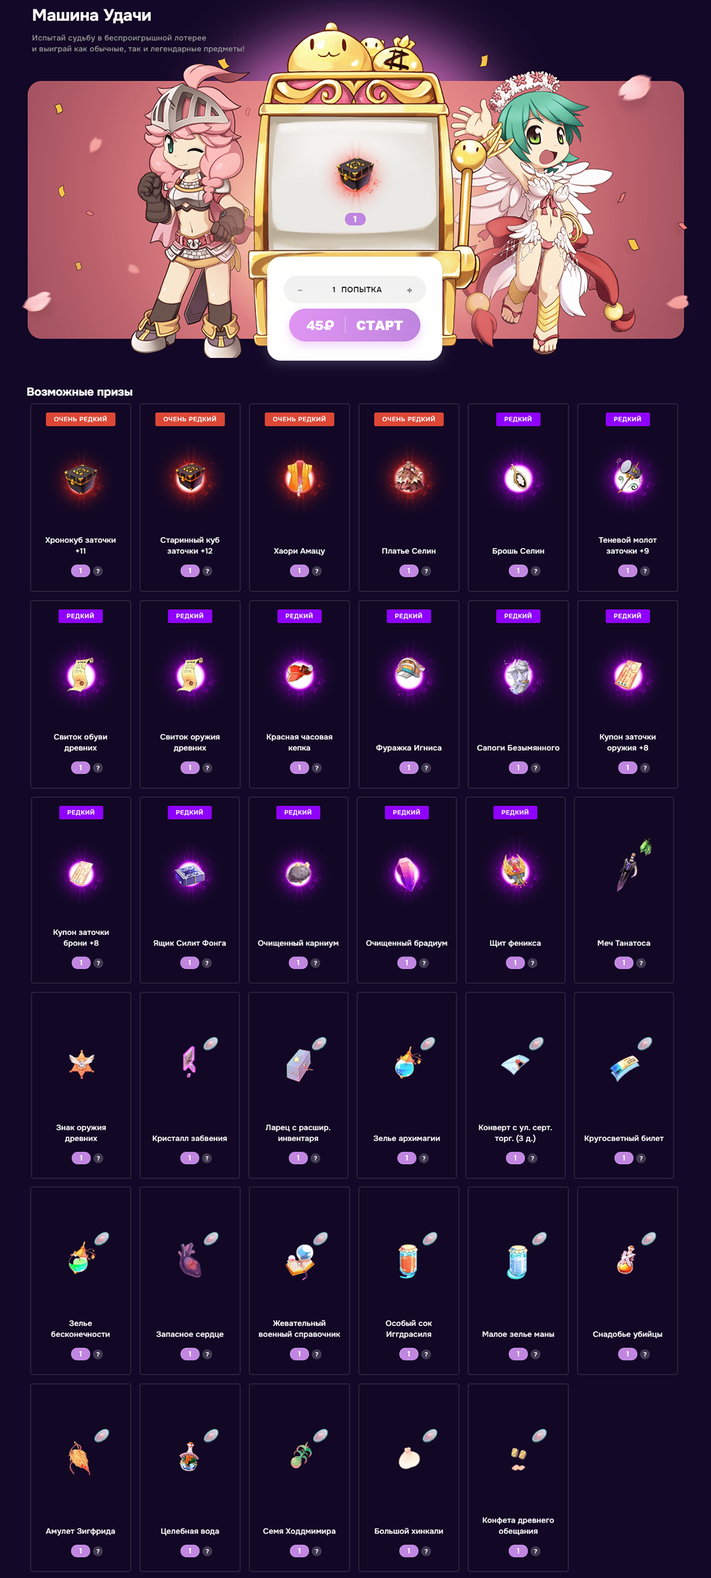Image resolution: width=711 pixels, height=1578 pixels.
Task: Click question mark under Амулет Зигфрида
Action: point(98,1551)
